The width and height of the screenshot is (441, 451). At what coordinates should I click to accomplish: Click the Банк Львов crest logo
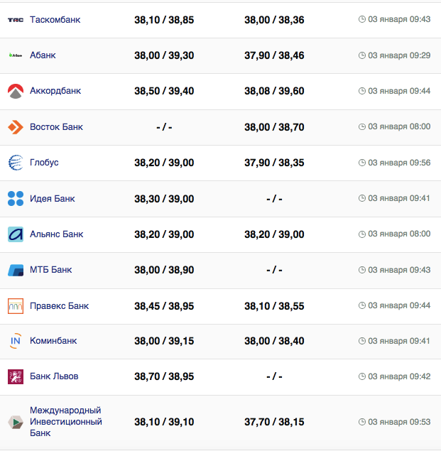16,376
